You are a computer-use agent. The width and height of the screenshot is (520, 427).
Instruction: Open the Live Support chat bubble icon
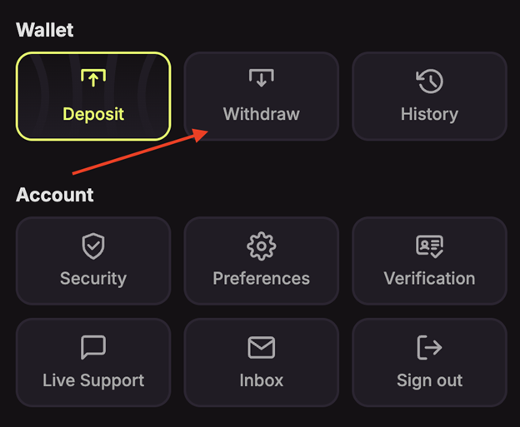(93, 347)
